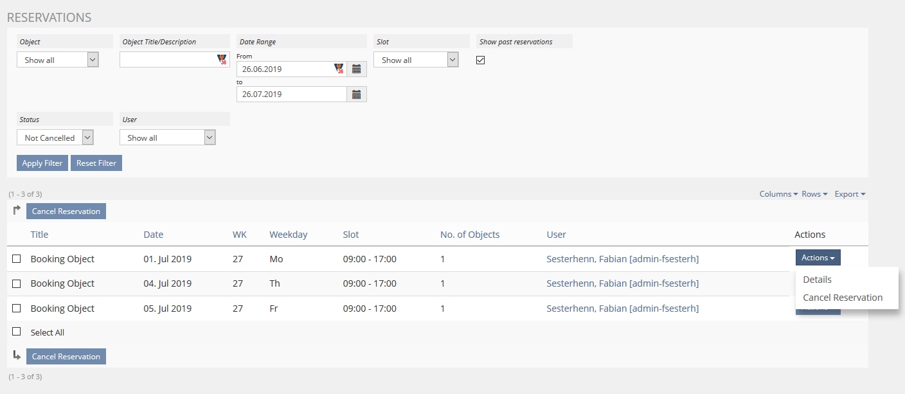905x394 pixels.
Task: Choose Details from the open Actions menu
Action: click(x=817, y=279)
